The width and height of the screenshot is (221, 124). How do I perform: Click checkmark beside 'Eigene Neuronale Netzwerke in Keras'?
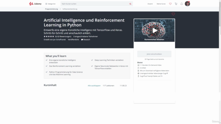coord(92,66)
